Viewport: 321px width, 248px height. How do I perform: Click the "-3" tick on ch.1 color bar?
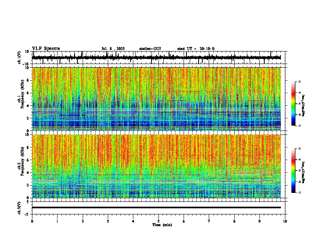point(299,81)
